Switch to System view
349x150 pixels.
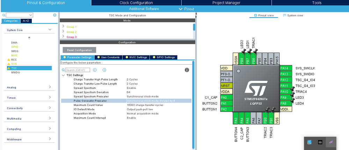pos(293,15)
